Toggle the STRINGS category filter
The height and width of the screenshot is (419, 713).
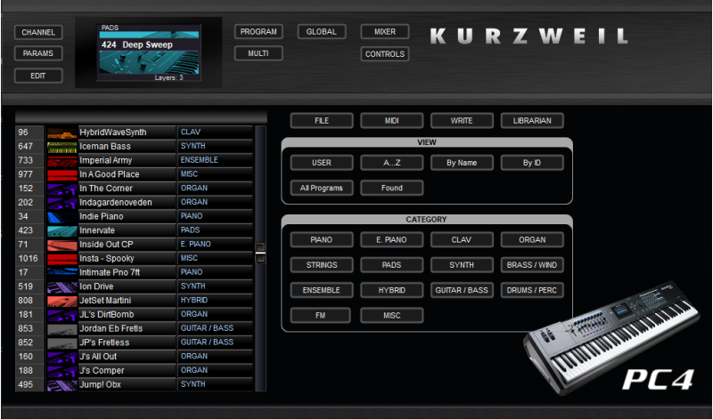point(321,265)
